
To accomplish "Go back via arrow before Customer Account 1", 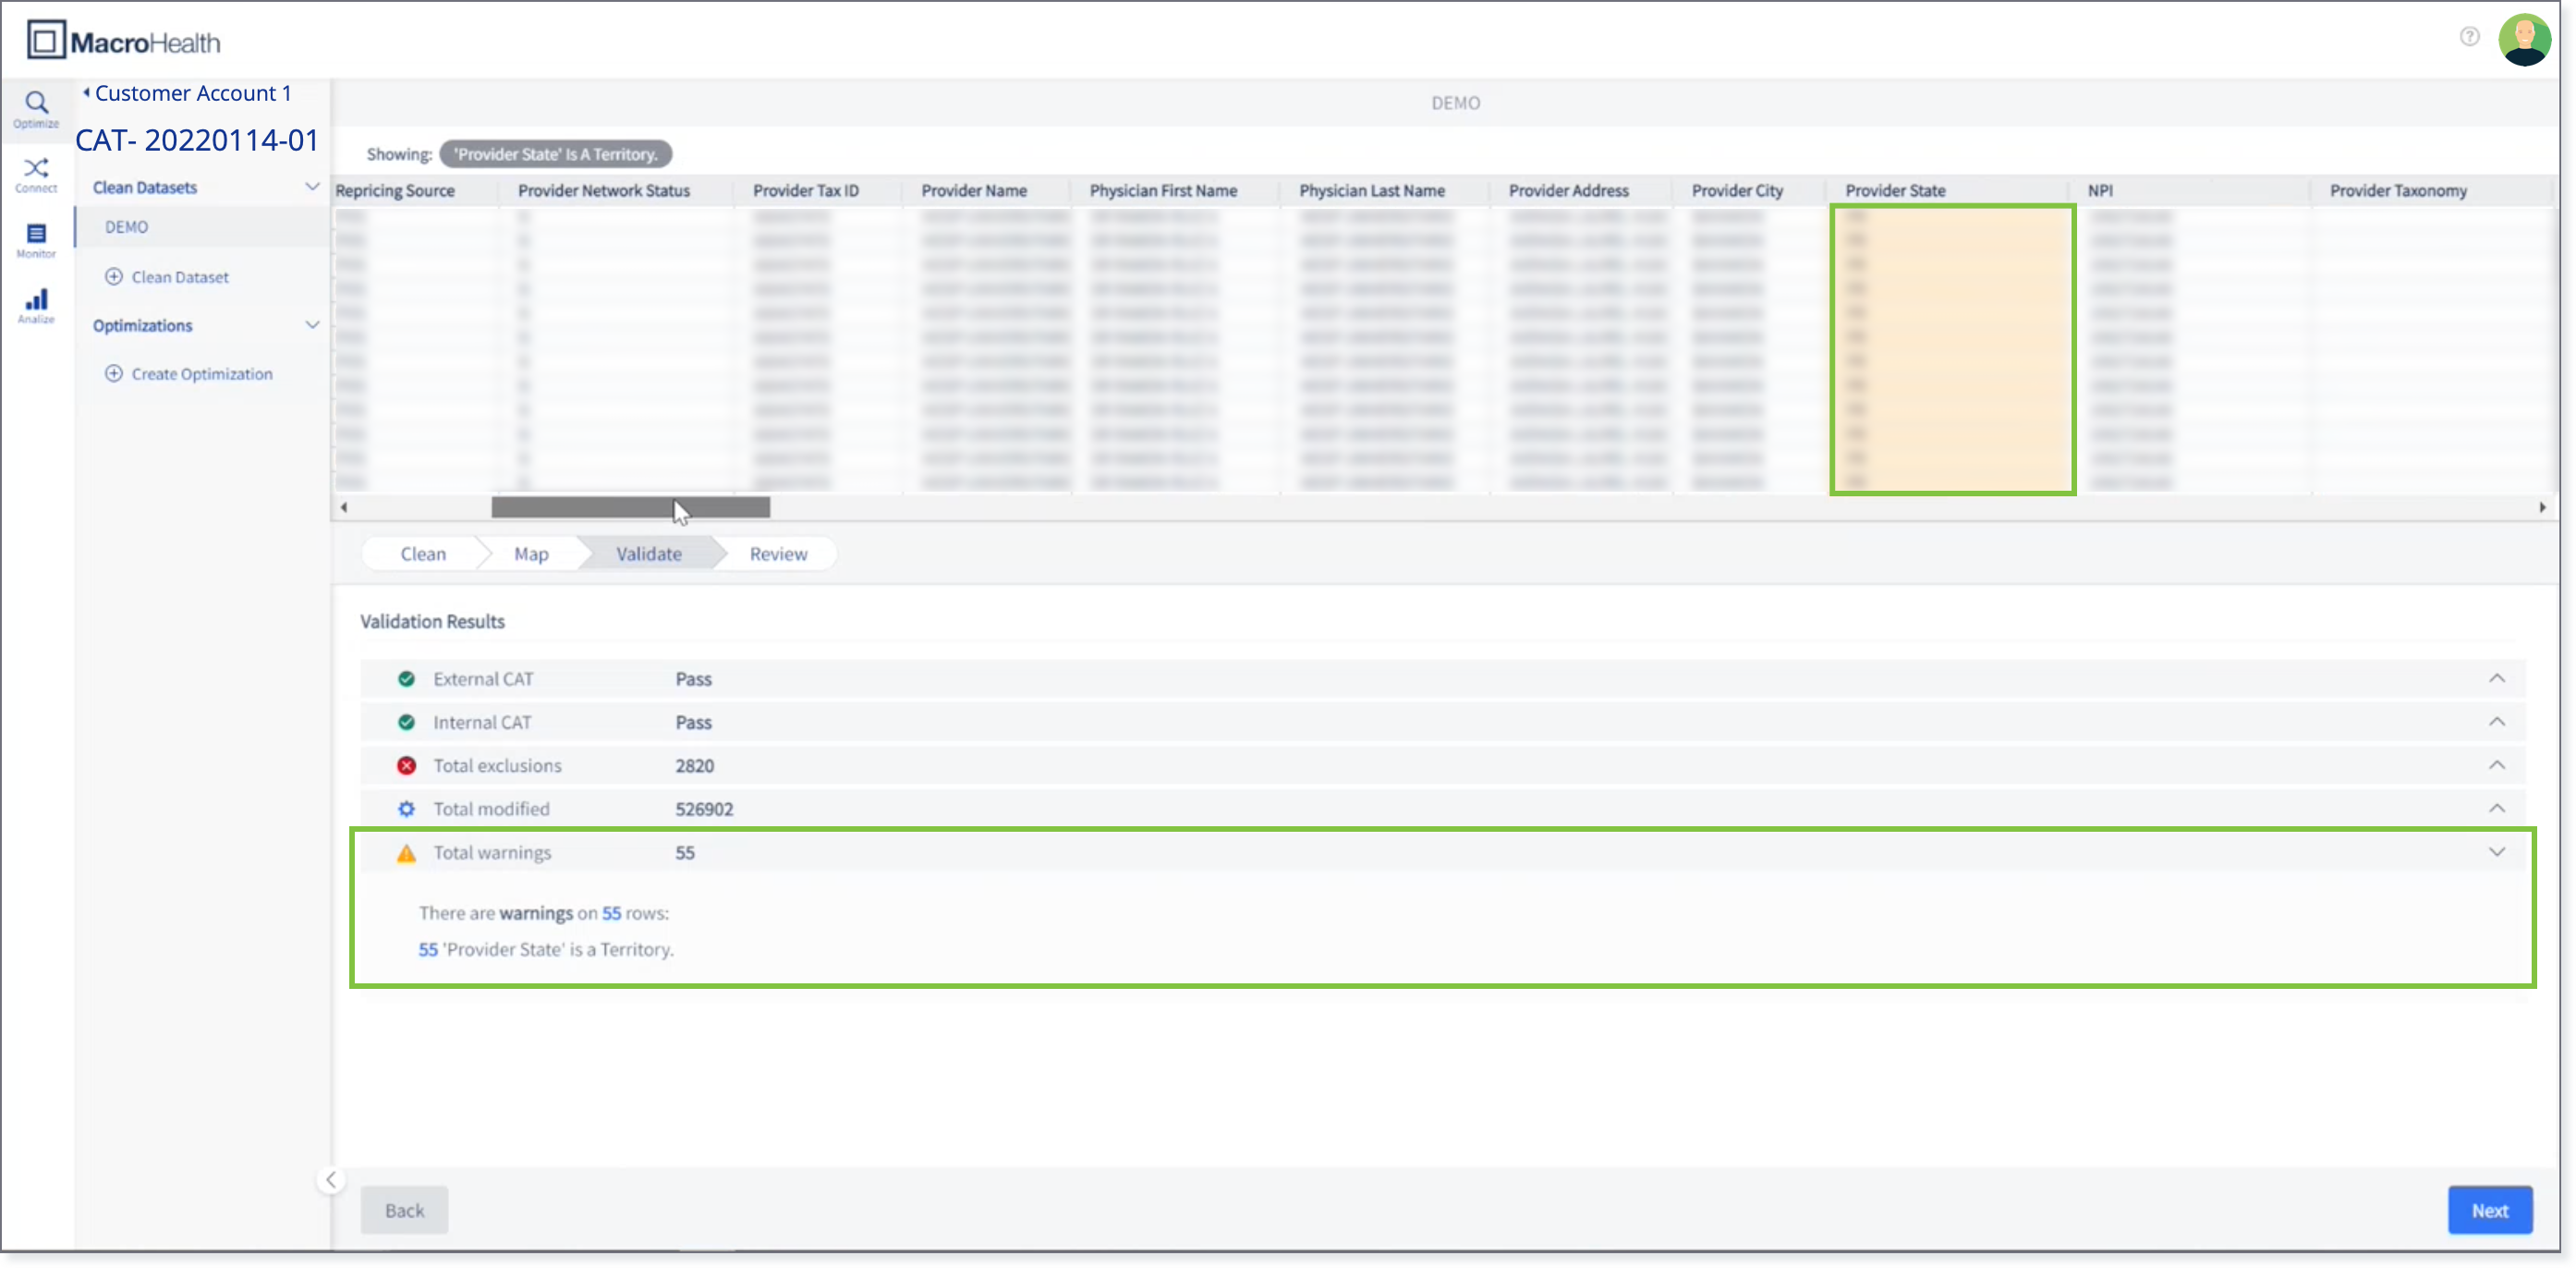I will tap(86, 93).
